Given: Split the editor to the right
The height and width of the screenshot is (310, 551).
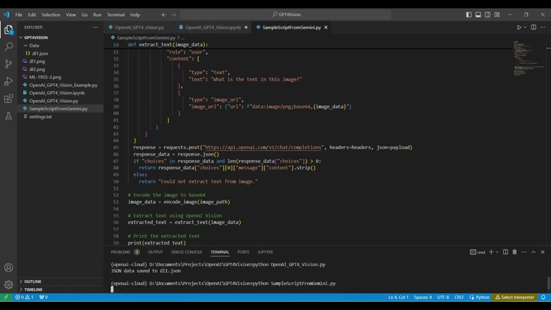Looking at the screenshot, I should 534,28.
